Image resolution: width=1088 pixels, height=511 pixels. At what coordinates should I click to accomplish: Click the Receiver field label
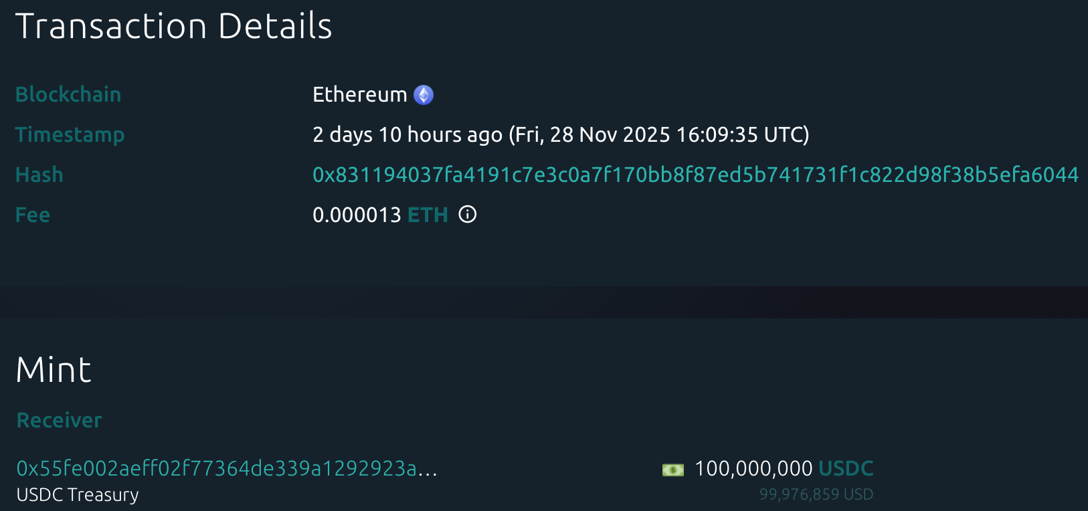click(x=59, y=420)
